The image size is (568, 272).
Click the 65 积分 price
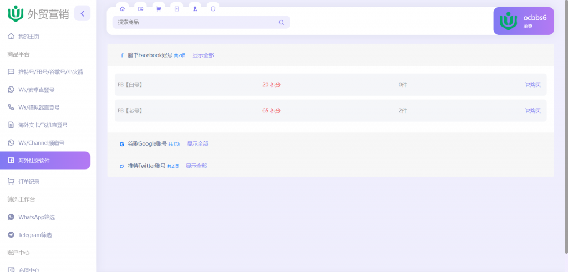click(x=271, y=111)
